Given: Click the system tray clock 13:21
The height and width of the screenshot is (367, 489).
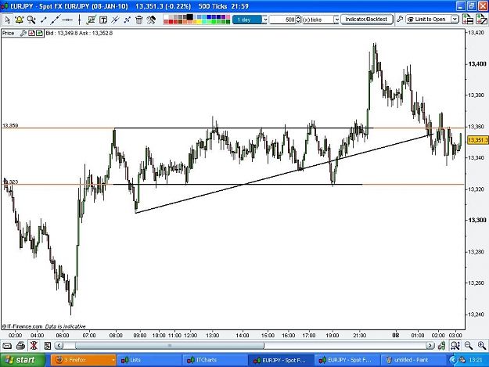Looking at the screenshot, I should pyautogui.click(x=476, y=360).
